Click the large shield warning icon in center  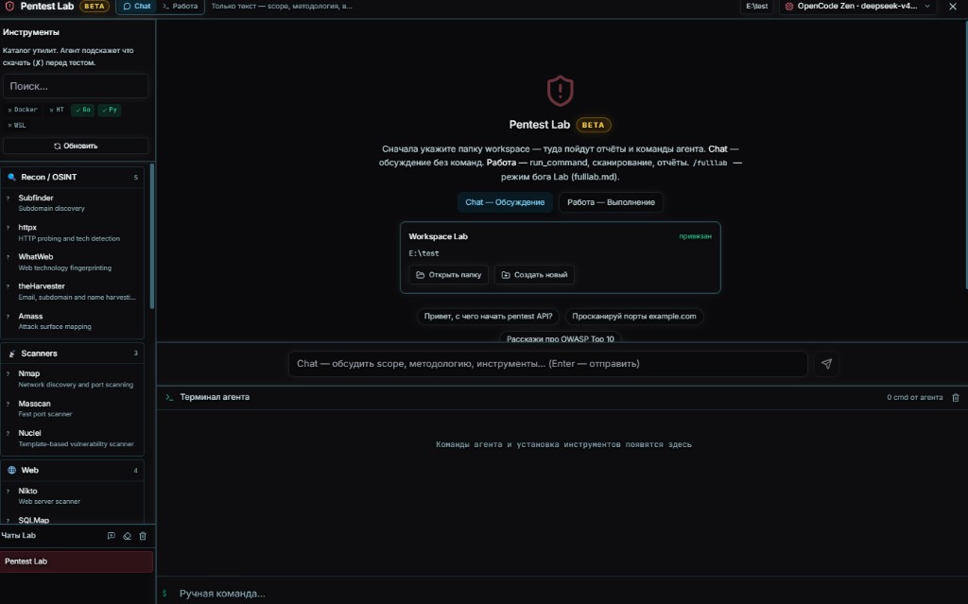click(x=560, y=91)
